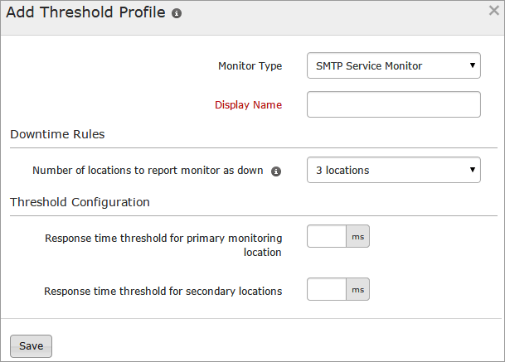Click the primary monitoring location threshold label
This screenshot has width=505, height=362.
tap(163, 244)
